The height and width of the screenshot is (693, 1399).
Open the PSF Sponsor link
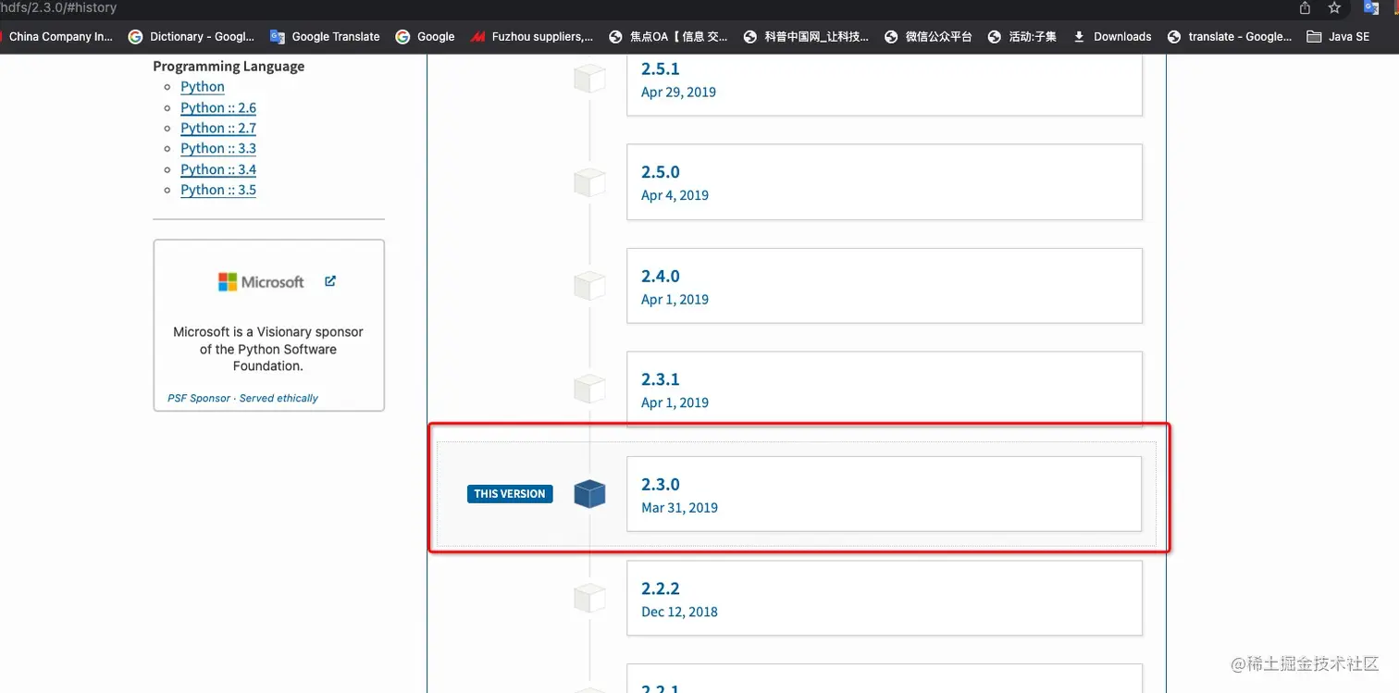coord(199,398)
